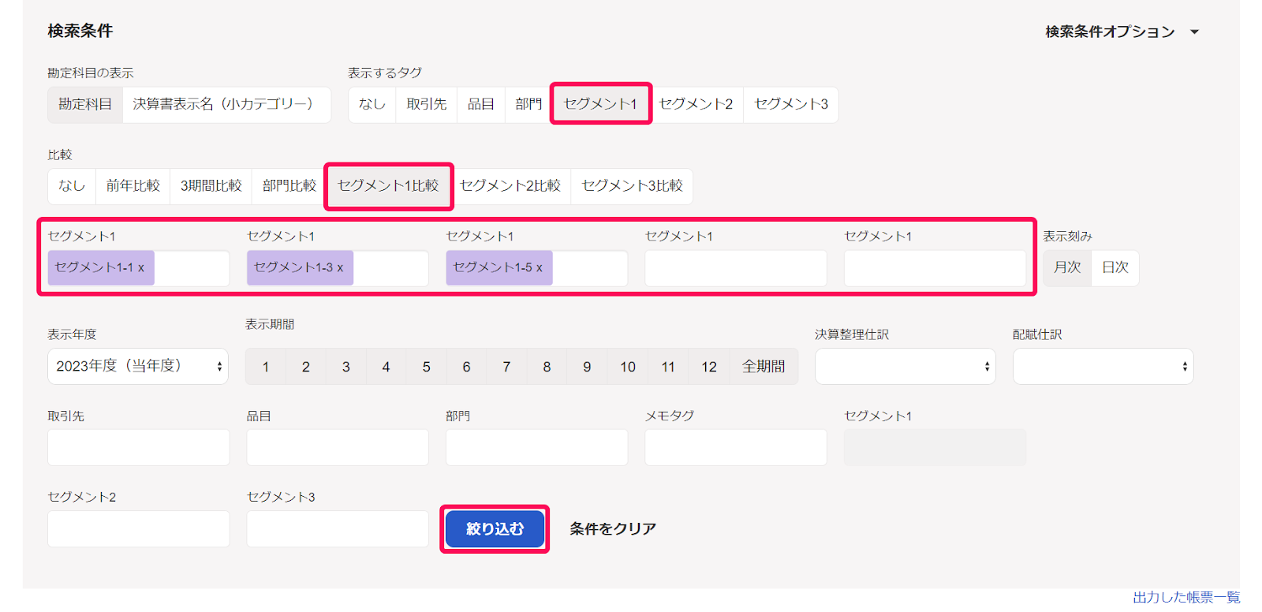The width and height of the screenshot is (1262, 612).
Task: Select セグメント1 tag option
Action: 600,104
